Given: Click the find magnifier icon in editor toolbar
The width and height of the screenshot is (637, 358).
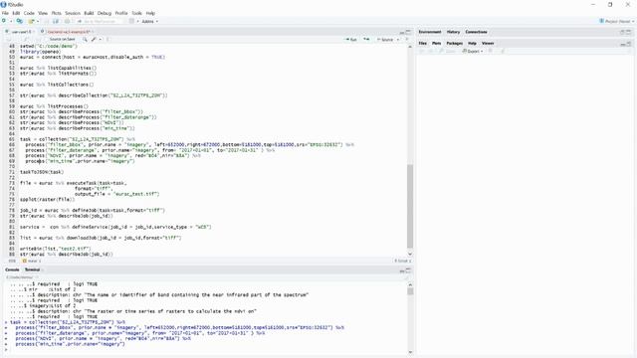Looking at the screenshot, I should (85, 40).
